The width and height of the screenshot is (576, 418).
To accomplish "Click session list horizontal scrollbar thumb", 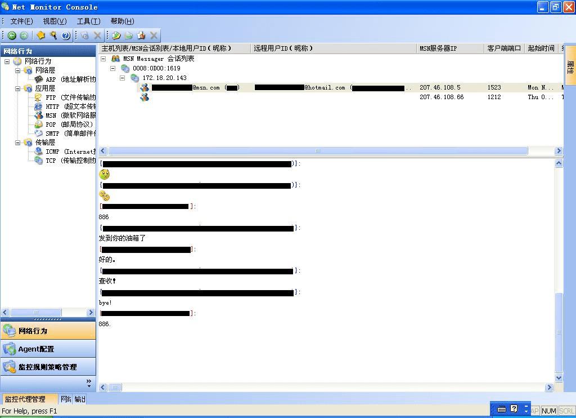I will pos(318,151).
